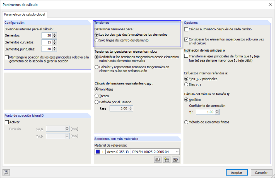Click the edit material icon
Viewport: 275px width, 178px height.
coord(175,160)
